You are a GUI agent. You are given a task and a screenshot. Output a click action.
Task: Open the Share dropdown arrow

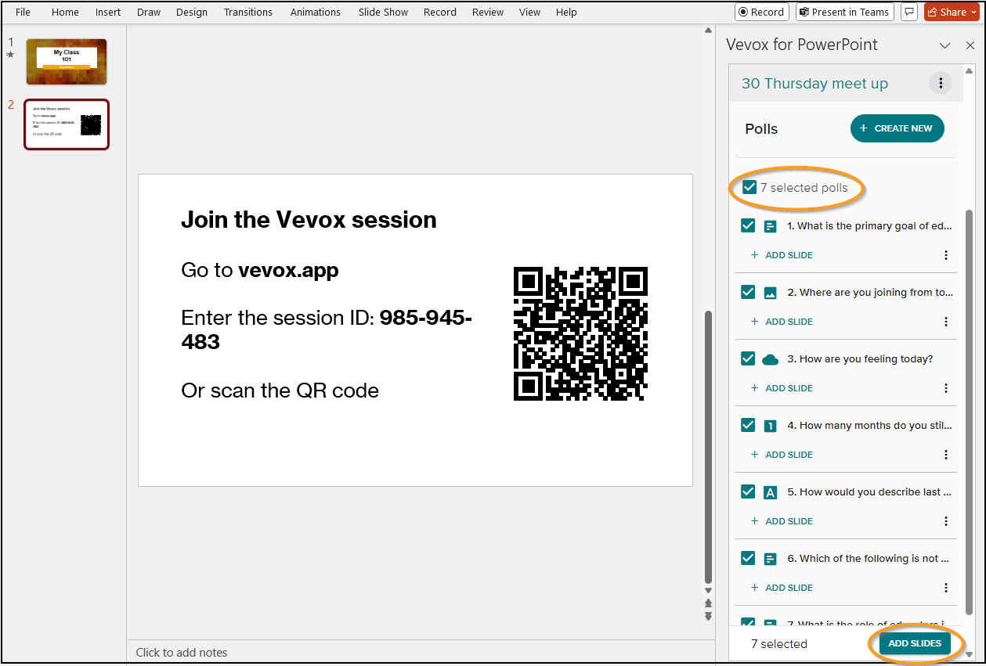tap(973, 12)
